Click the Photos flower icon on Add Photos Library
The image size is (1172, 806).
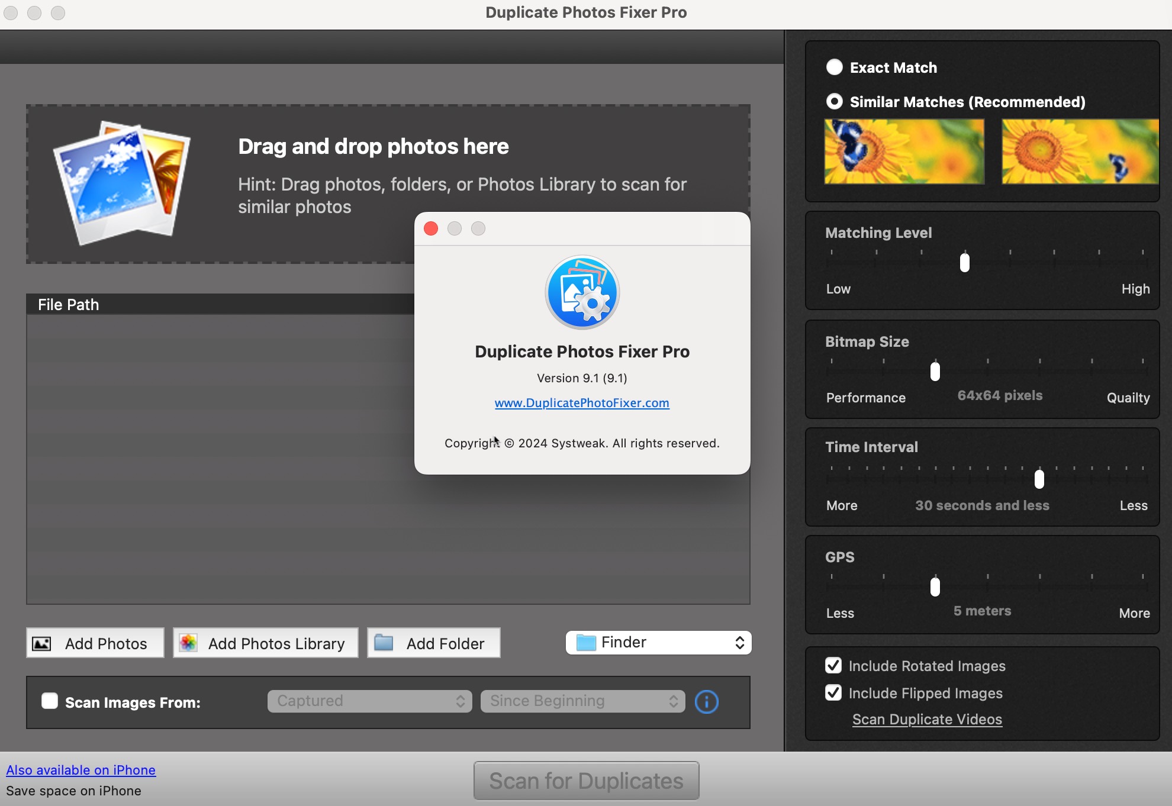188,643
